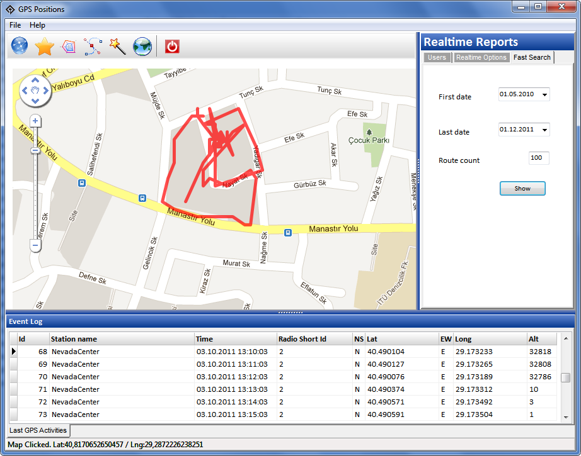Screen dimensions: 581x456
Task: Click the green earth map icon
Action: [x=142, y=47]
